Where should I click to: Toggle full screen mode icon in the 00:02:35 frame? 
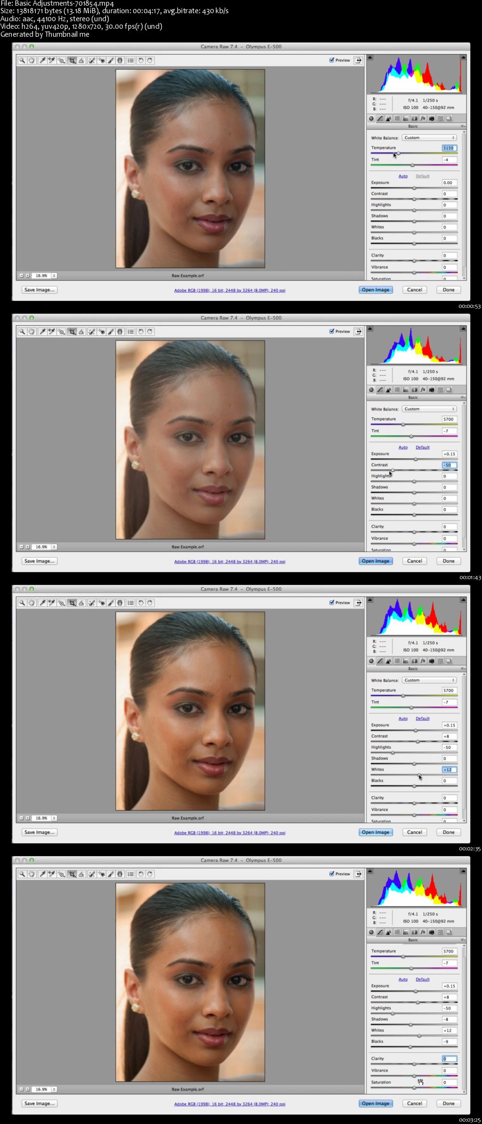point(359,603)
